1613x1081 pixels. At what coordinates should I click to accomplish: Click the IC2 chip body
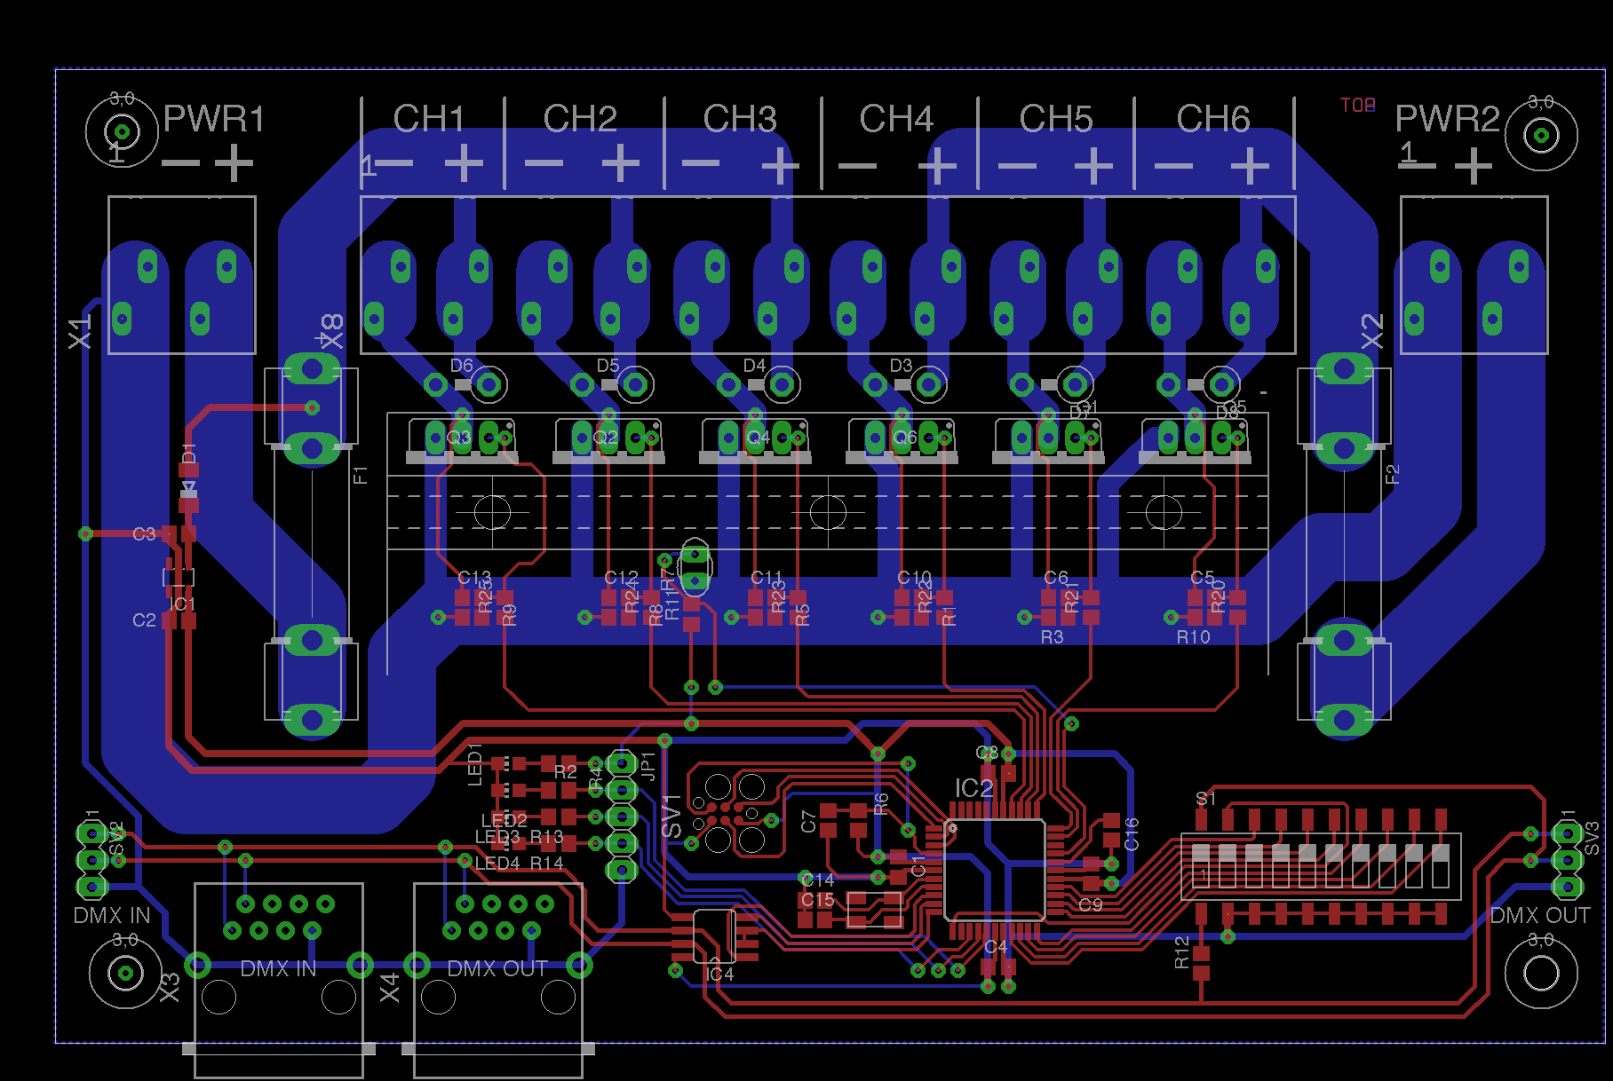(x=995, y=870)
